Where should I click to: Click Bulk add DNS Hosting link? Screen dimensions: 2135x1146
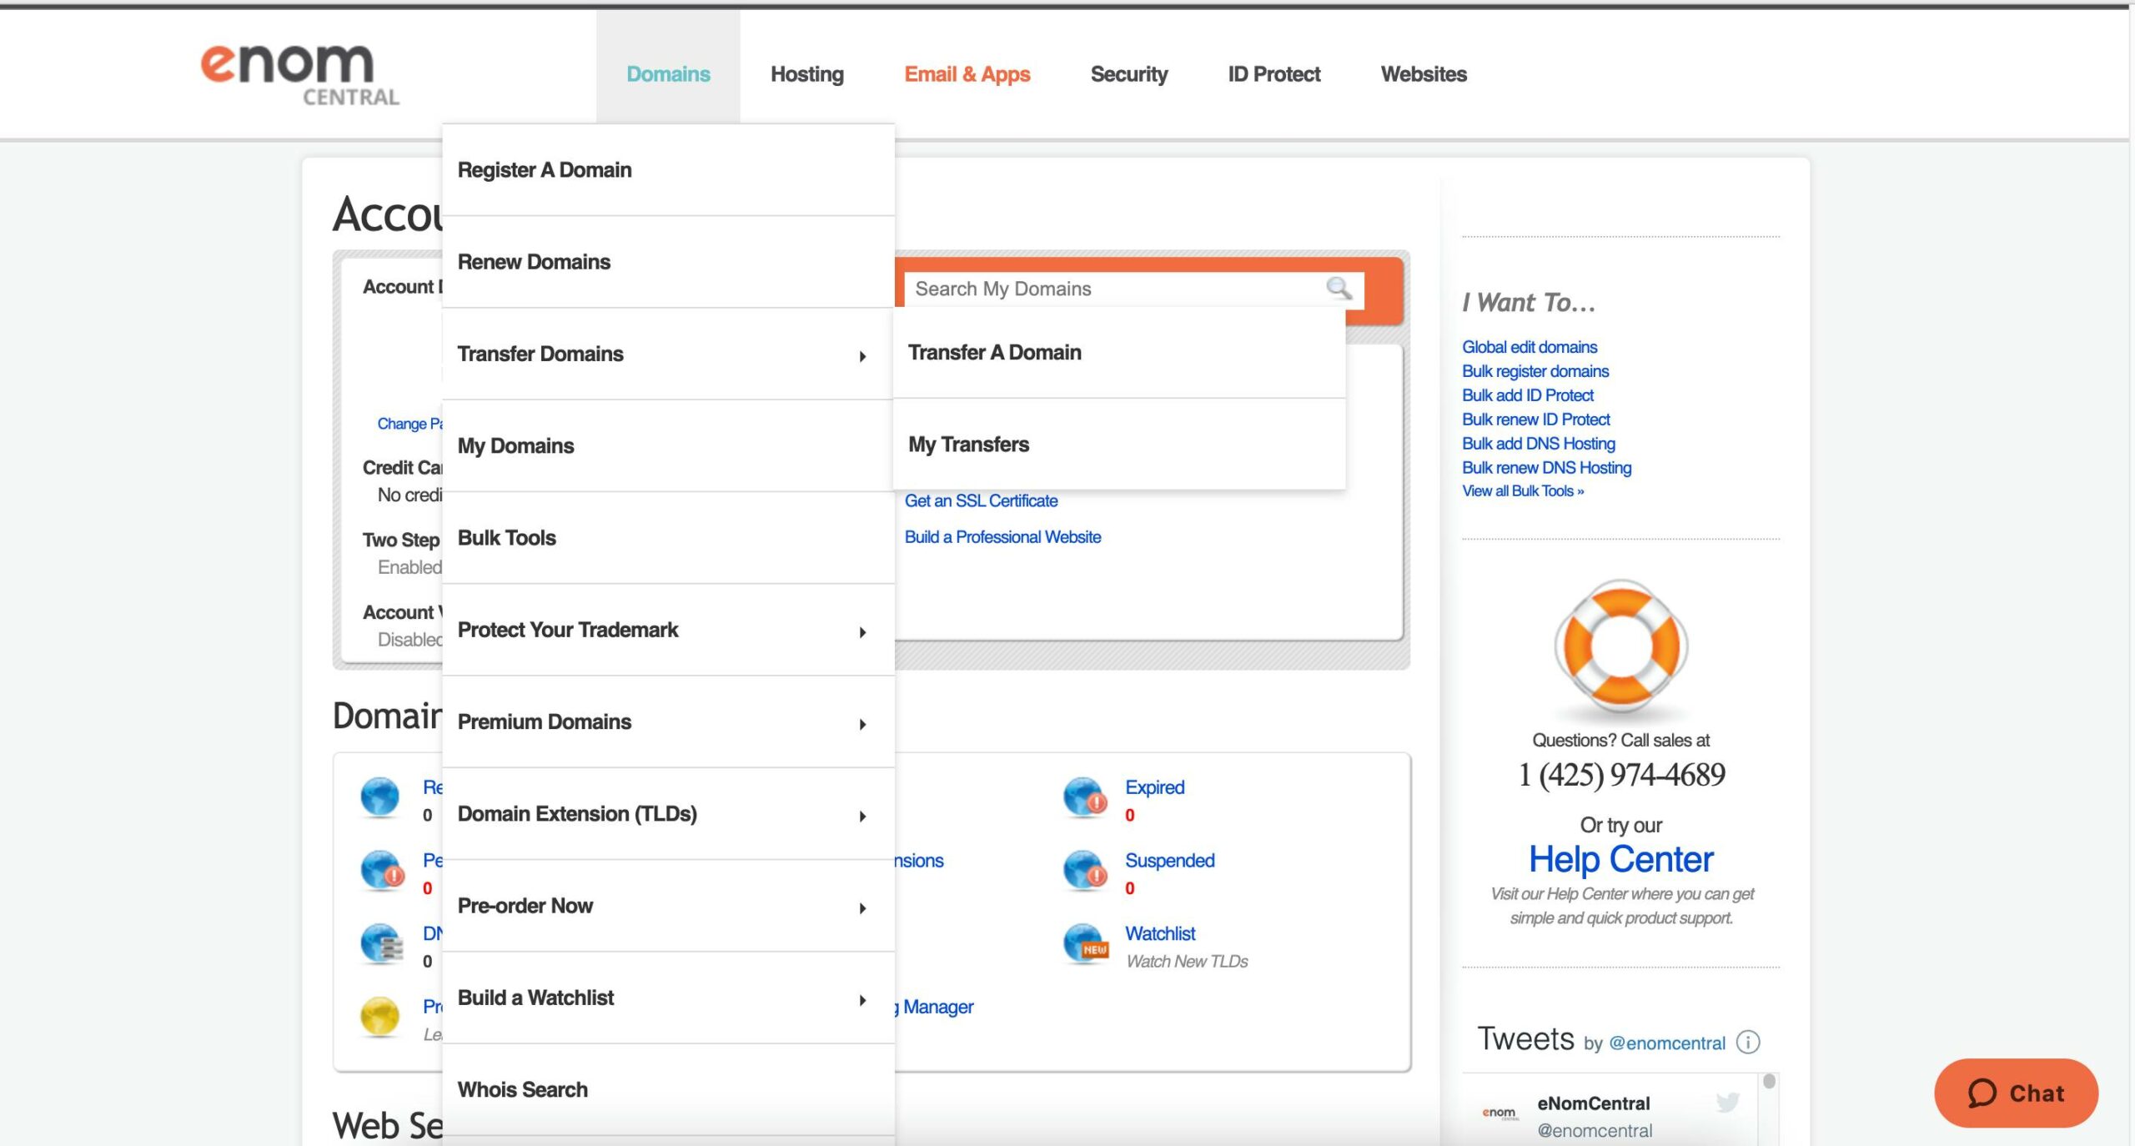[1539, 444]
